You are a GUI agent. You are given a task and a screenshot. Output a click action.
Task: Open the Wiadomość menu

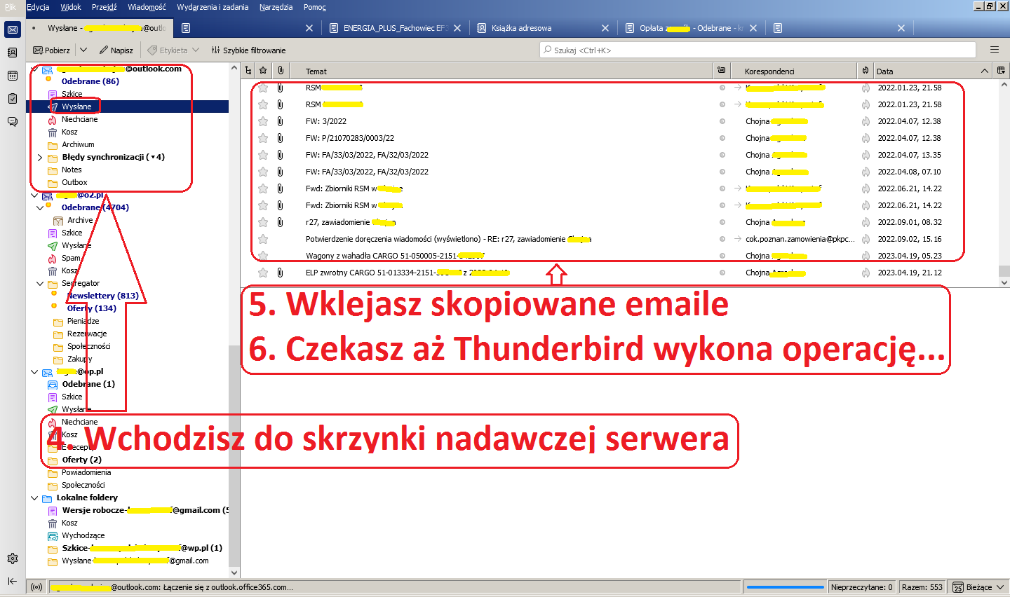click(147, 7)
